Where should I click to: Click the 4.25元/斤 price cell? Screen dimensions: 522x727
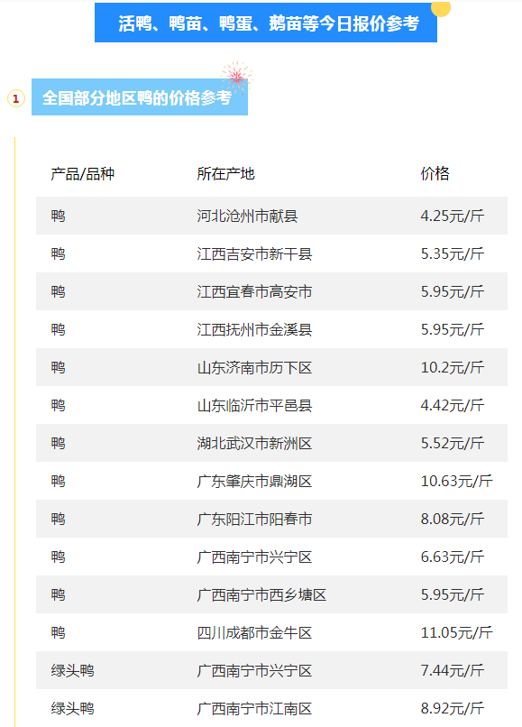452,216
